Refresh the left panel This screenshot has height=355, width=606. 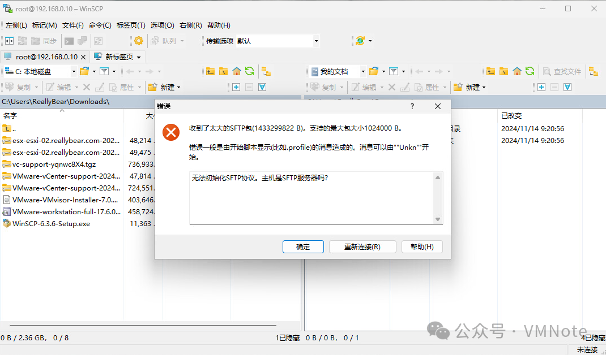250,71
